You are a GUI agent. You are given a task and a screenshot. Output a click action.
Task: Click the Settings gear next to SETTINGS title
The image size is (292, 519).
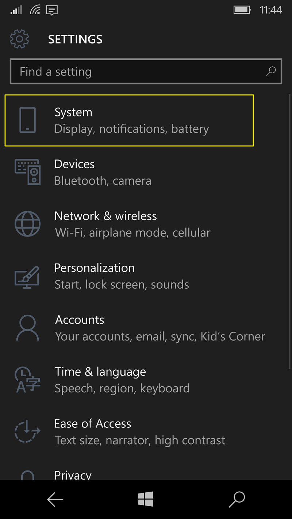19,39
